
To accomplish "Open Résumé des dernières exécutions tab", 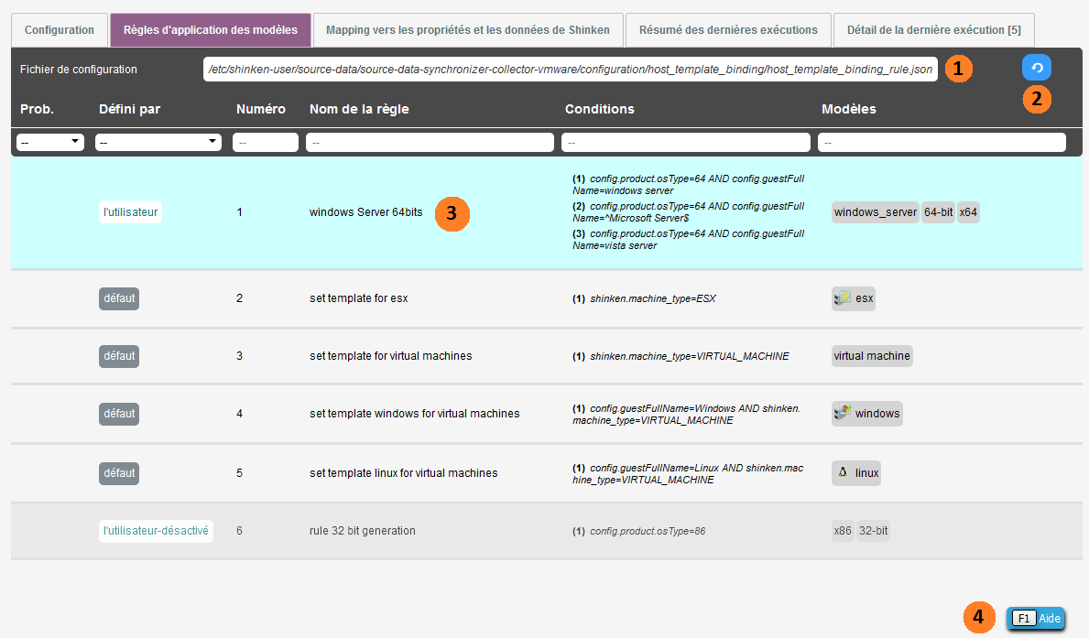I will 728,30.
